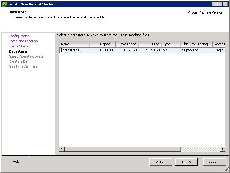230x173 pixels.
Task: Maximize the Create New Virtual Machine window
Action: (x=220, y=4)
